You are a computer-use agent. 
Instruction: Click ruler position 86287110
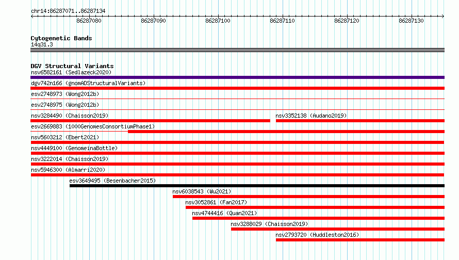pyautogui.click(x=282, y=21)
